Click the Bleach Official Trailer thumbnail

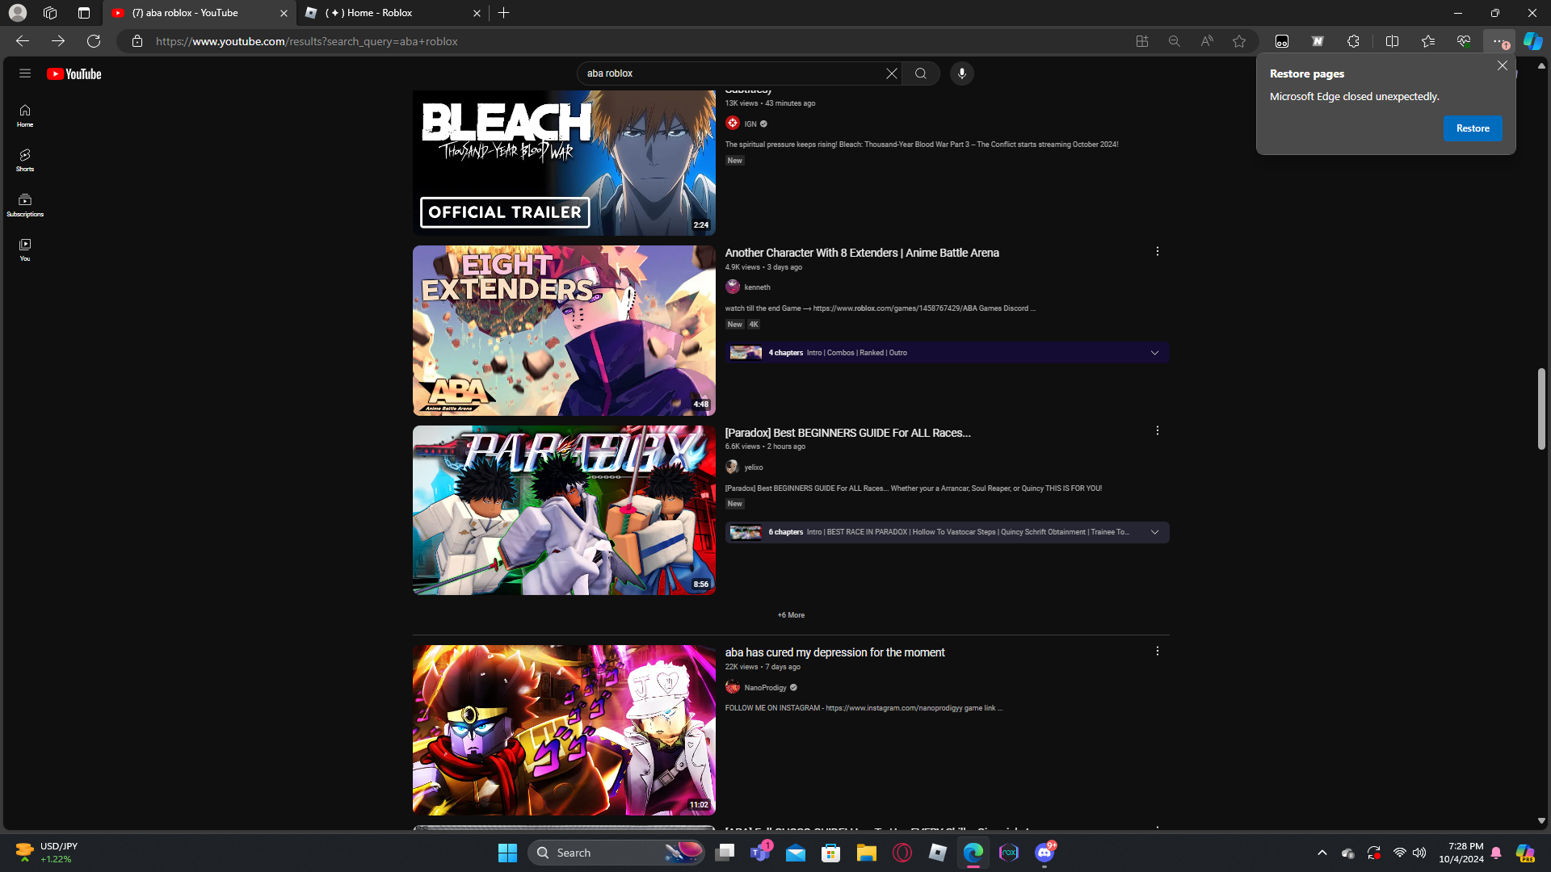tap(564, 162)
